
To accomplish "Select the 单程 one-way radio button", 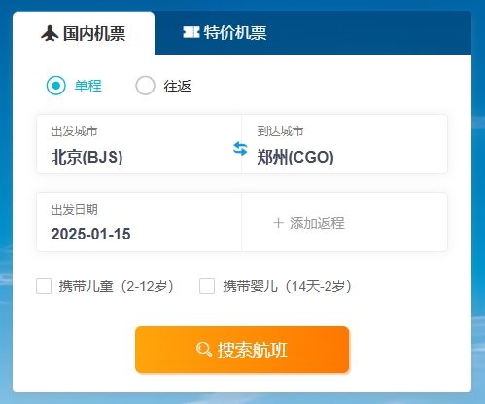I will (56, 86).
